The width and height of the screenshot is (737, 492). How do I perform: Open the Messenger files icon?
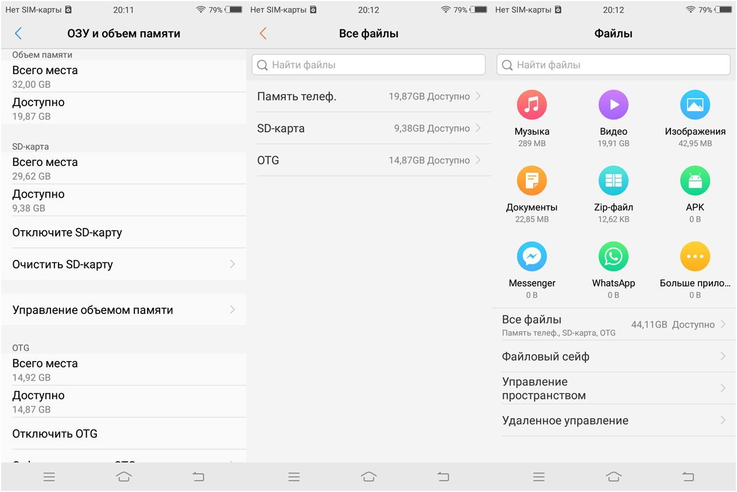click(532, 257)
